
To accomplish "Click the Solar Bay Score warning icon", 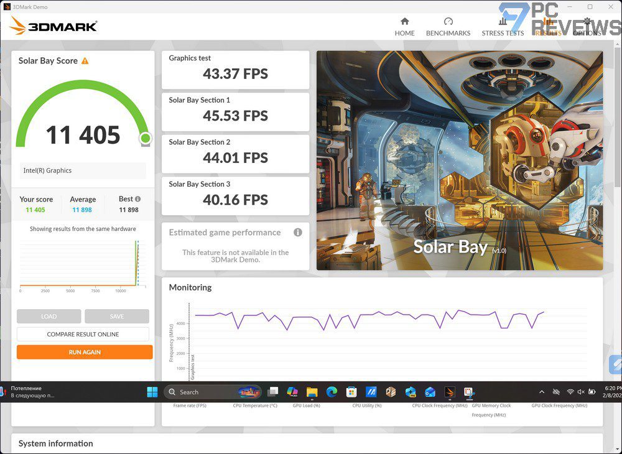I will [85, 61].
